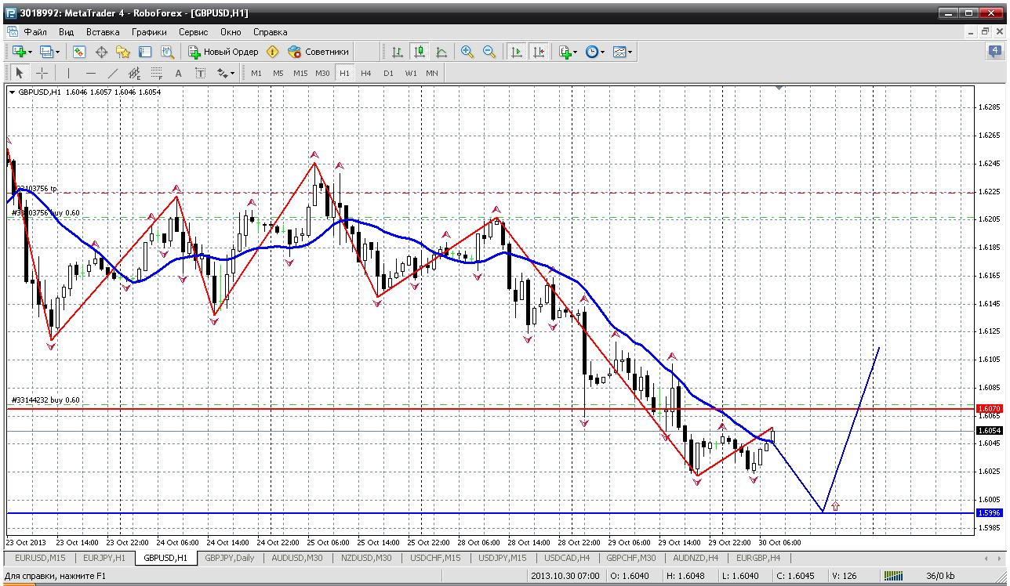Switch chart to candlesticks

pos(420,52)
